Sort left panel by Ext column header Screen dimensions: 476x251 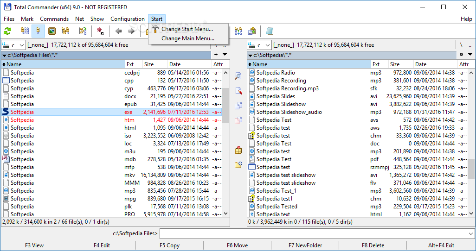(134, 64)
